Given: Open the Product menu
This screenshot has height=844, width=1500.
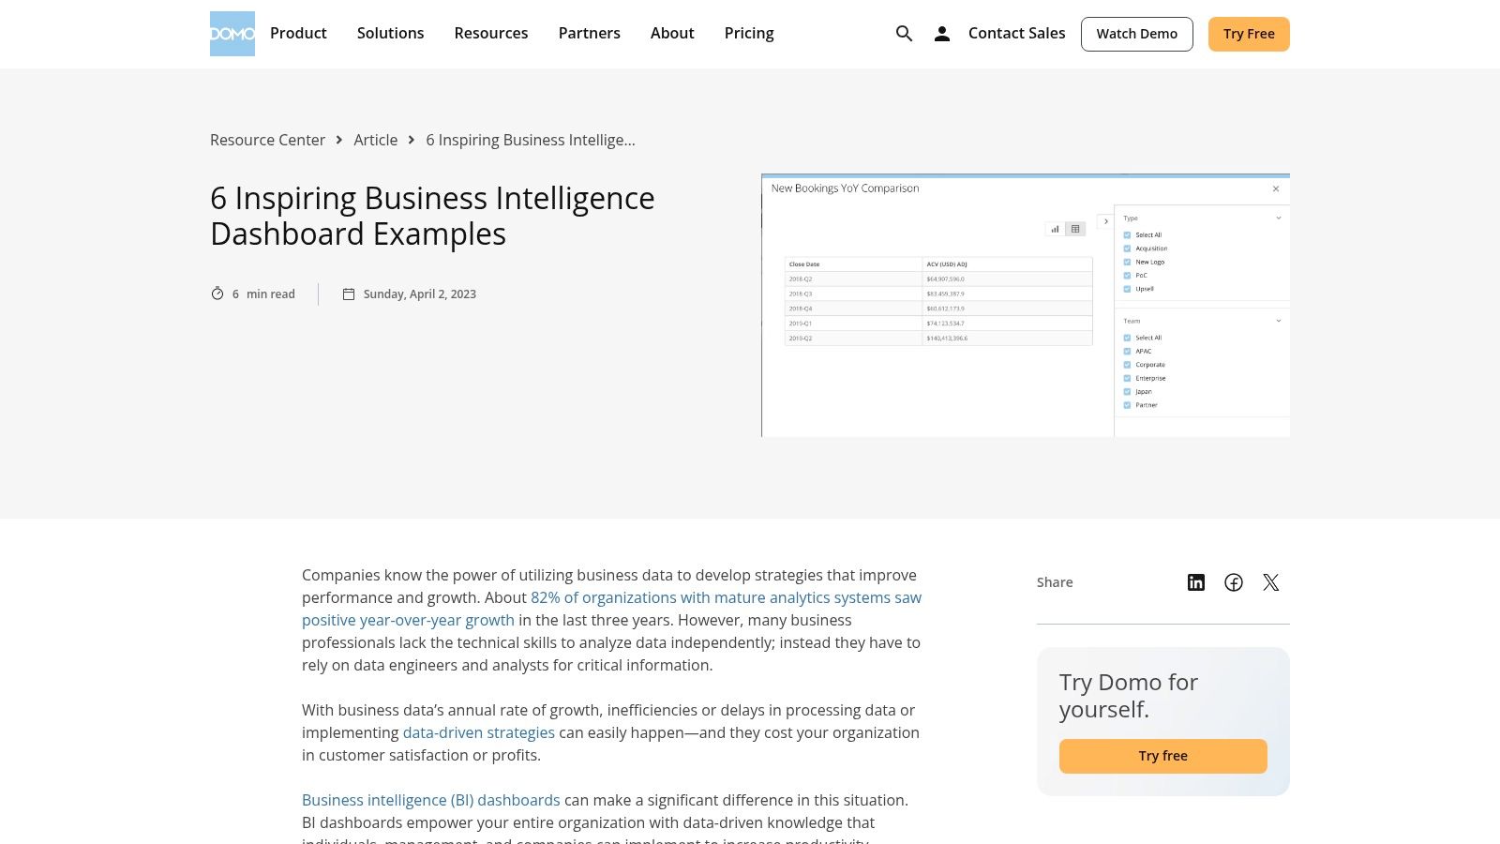Looking at the screenshot, I should tap(298, 33).
